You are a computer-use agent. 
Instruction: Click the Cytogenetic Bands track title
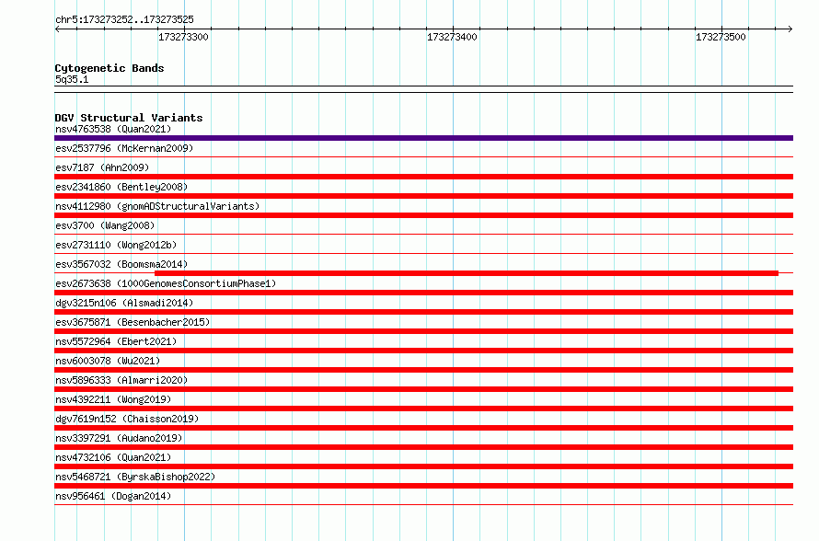point(110,68)
